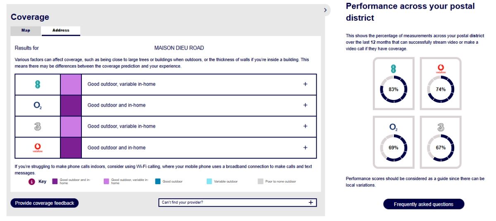Click the Three logo in performance card
496x221 pixels.
point(441,127)
